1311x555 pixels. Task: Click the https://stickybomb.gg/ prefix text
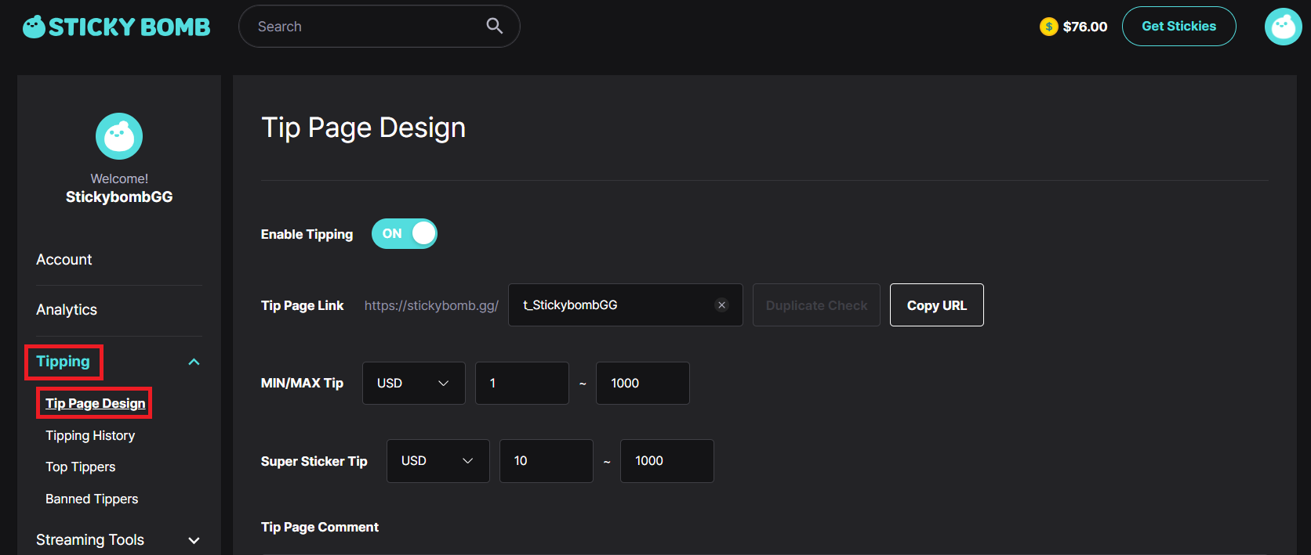431,305
